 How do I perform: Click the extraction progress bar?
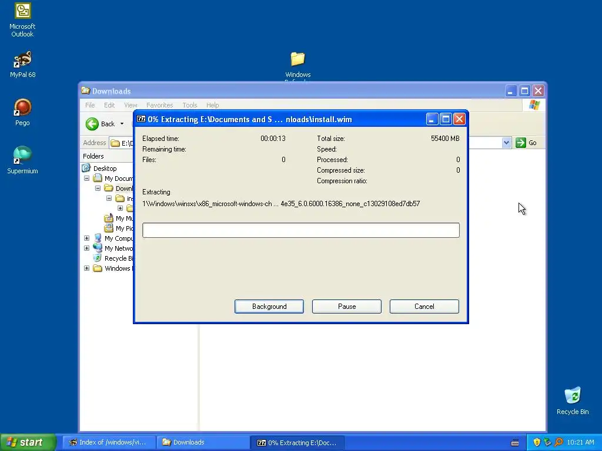click(300, 230)
